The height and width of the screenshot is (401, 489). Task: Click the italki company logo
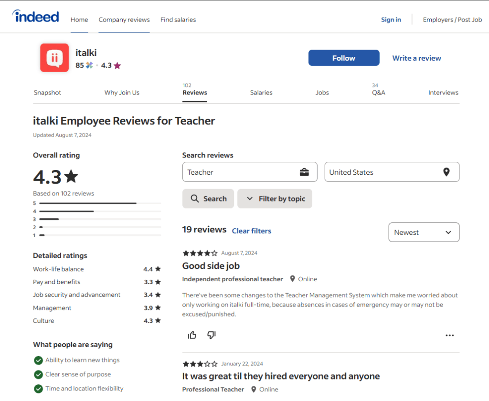click(54, 58)
